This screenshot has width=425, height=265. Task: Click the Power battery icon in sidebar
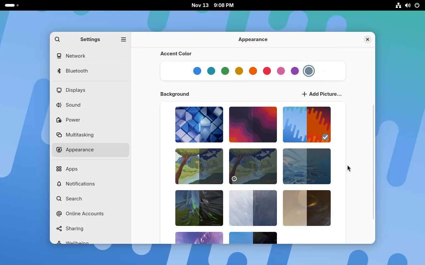(x=59, y=120)
